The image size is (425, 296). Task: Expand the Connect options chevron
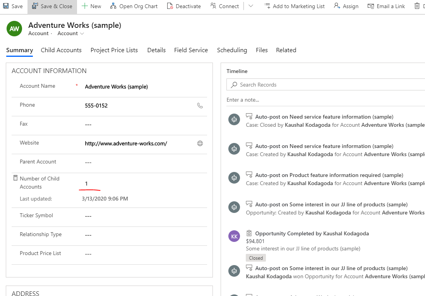click(x=251, y=6)
